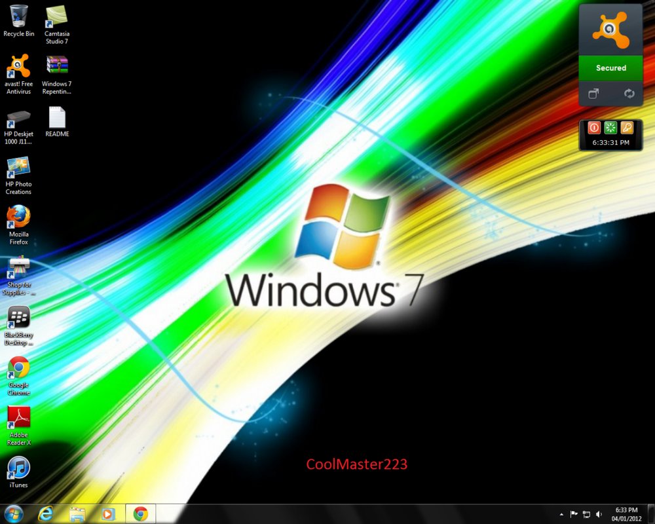Open avast interface via gadget window icon
The image size is (655, 524).
(x=593, y=94)
